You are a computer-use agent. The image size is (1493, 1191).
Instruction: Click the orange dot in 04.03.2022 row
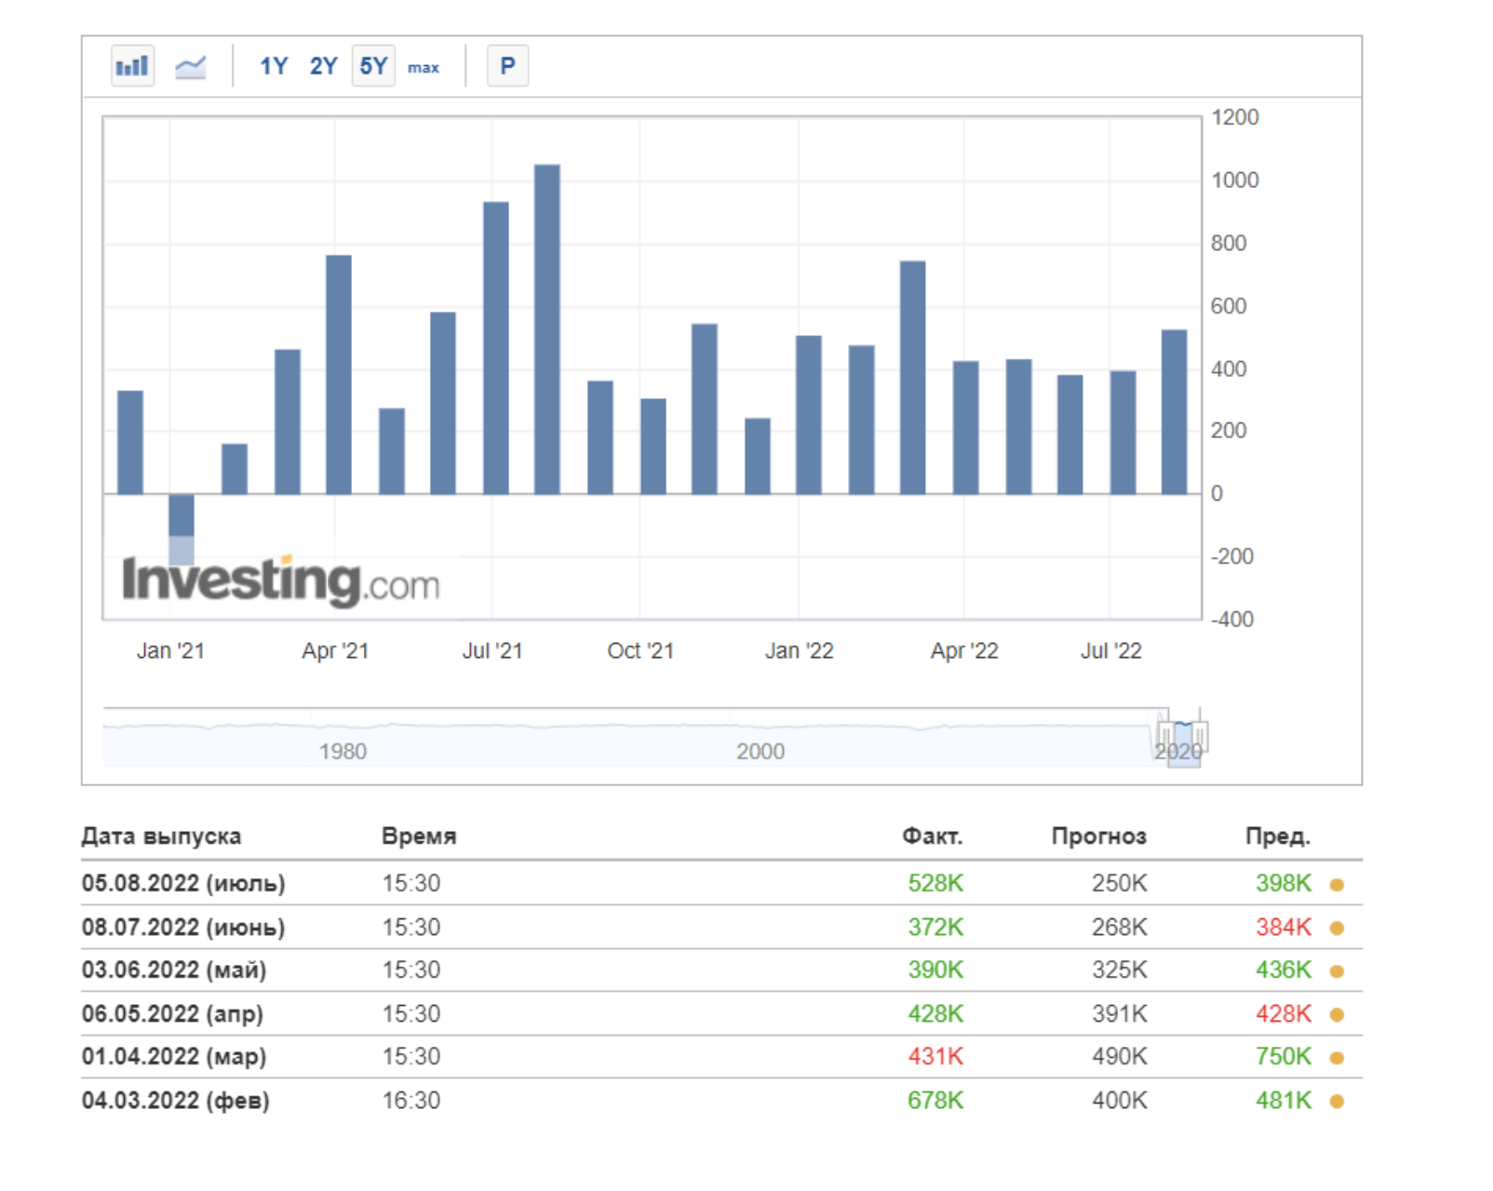pos(1337,1102)
